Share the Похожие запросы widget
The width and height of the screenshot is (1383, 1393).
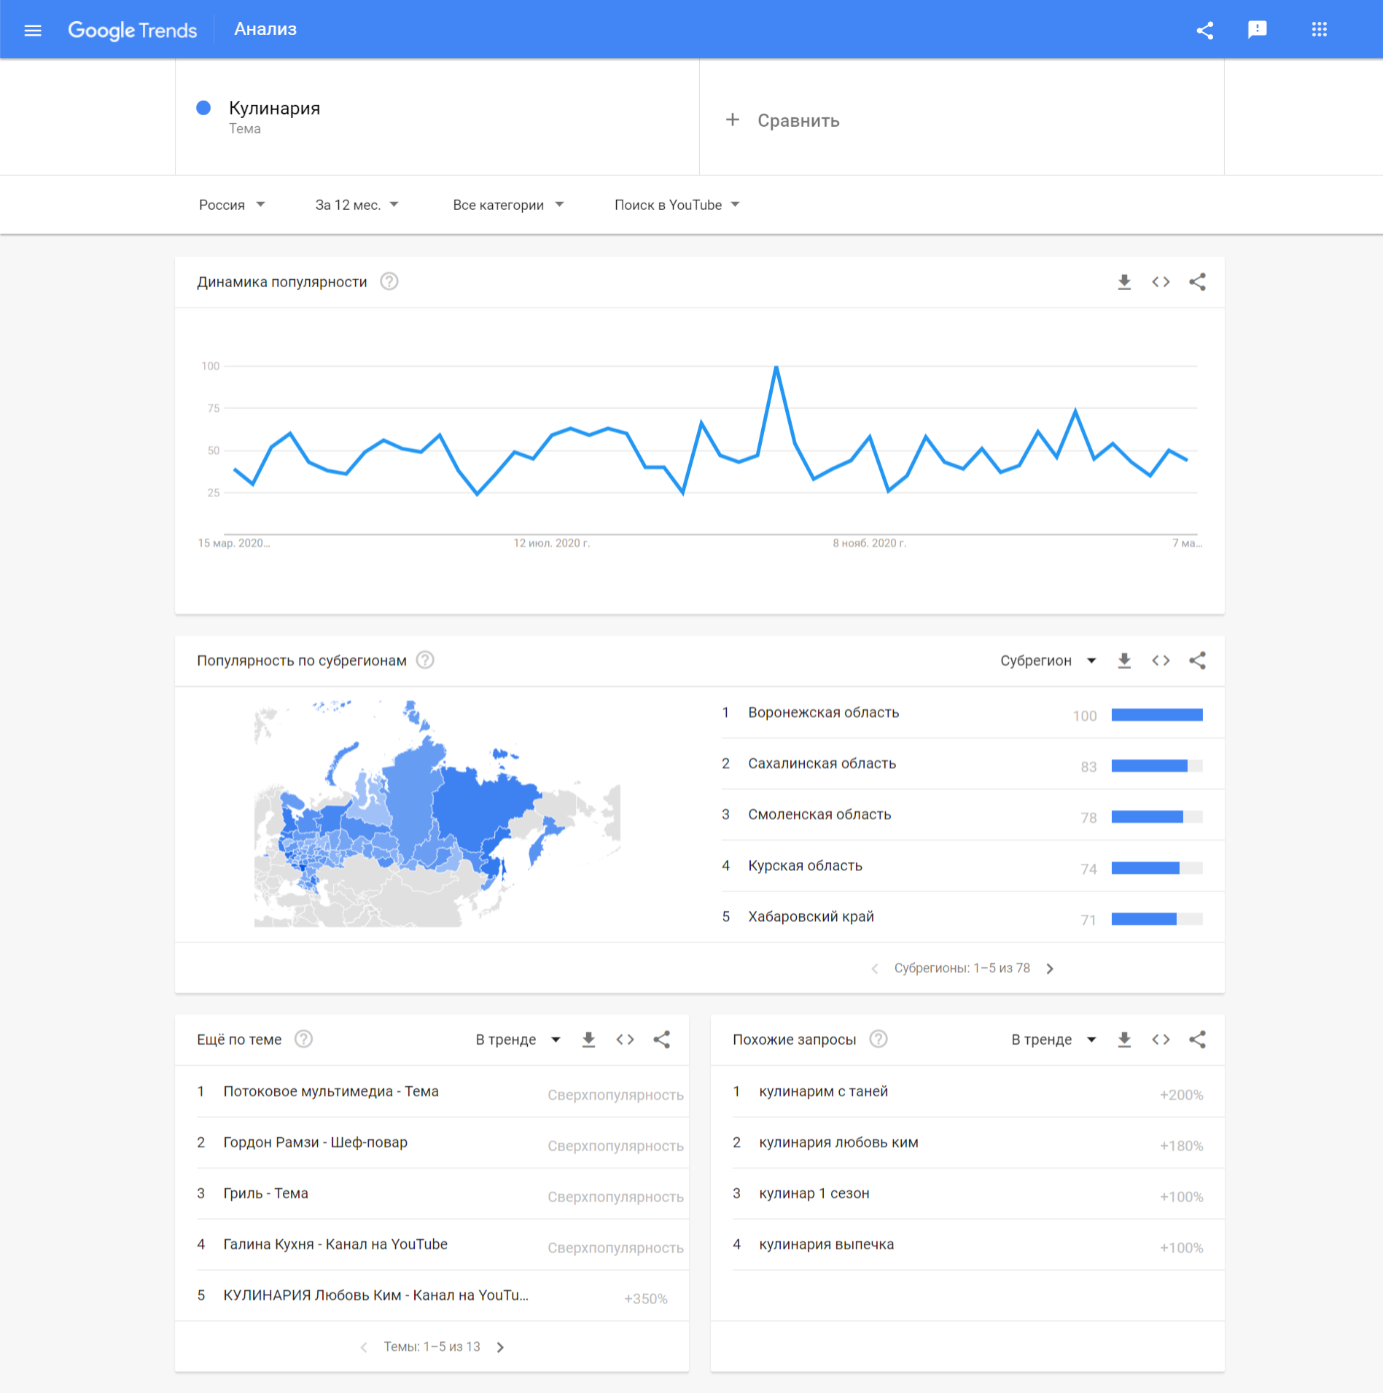tap(1197, 1039)
